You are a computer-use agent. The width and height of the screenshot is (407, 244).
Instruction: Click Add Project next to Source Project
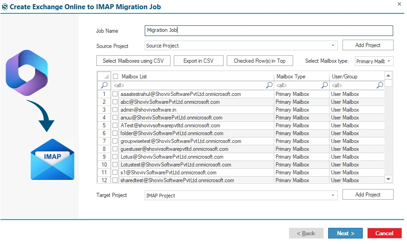pyautogui.click(x=368, y=45)
